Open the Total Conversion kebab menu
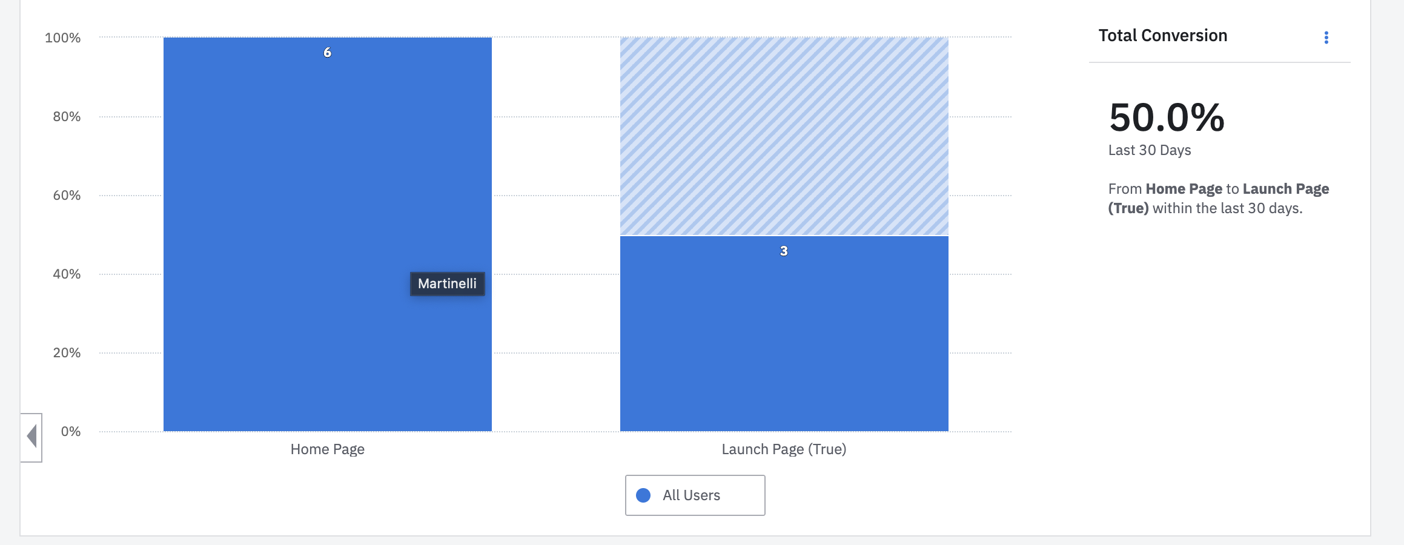The width and height of the screenshot is (1404, 545). tap(1326, 36)
